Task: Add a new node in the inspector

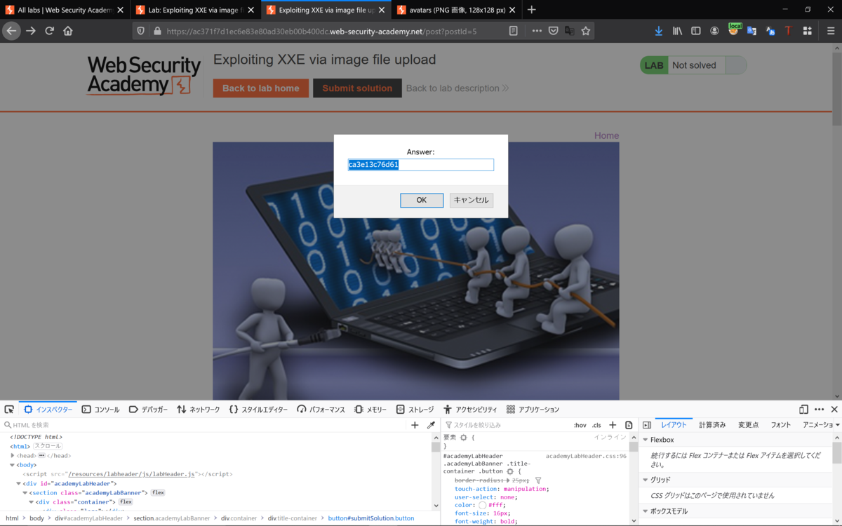Action: [415, 425]
